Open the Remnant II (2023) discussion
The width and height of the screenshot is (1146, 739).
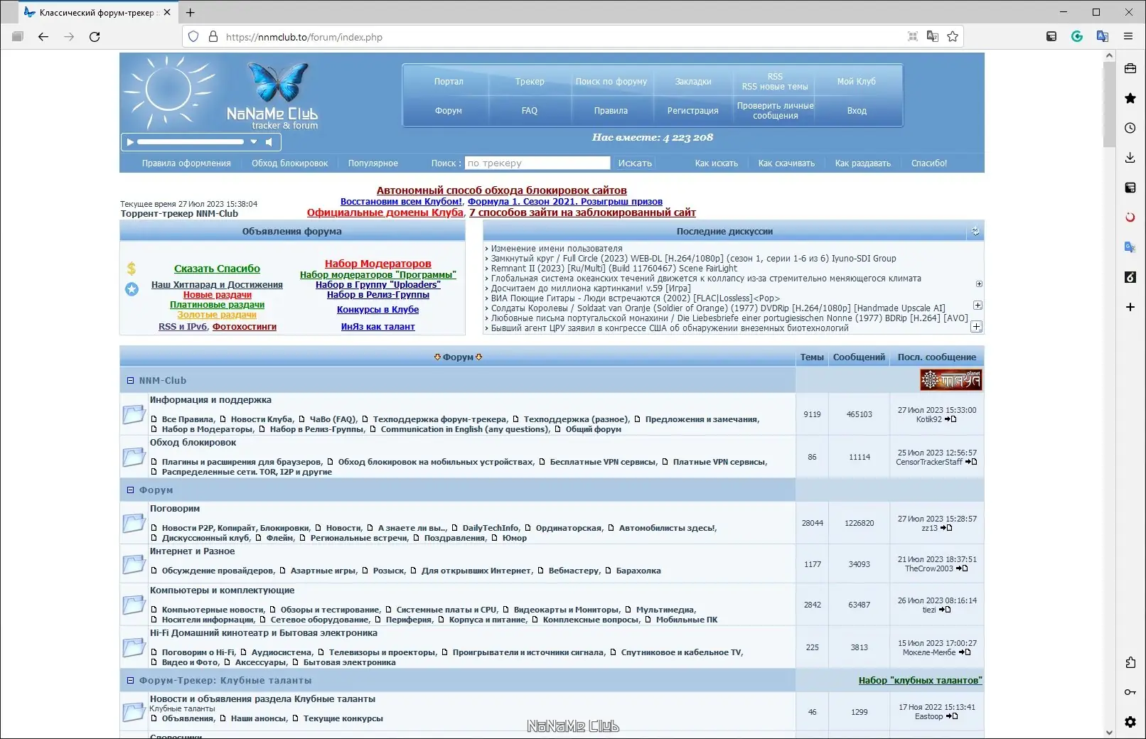614,269
